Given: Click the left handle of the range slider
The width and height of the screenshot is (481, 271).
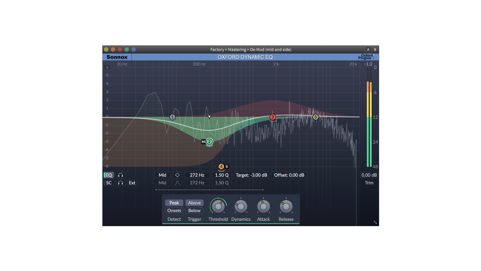Looking at the screenshot, I should 156,190.
